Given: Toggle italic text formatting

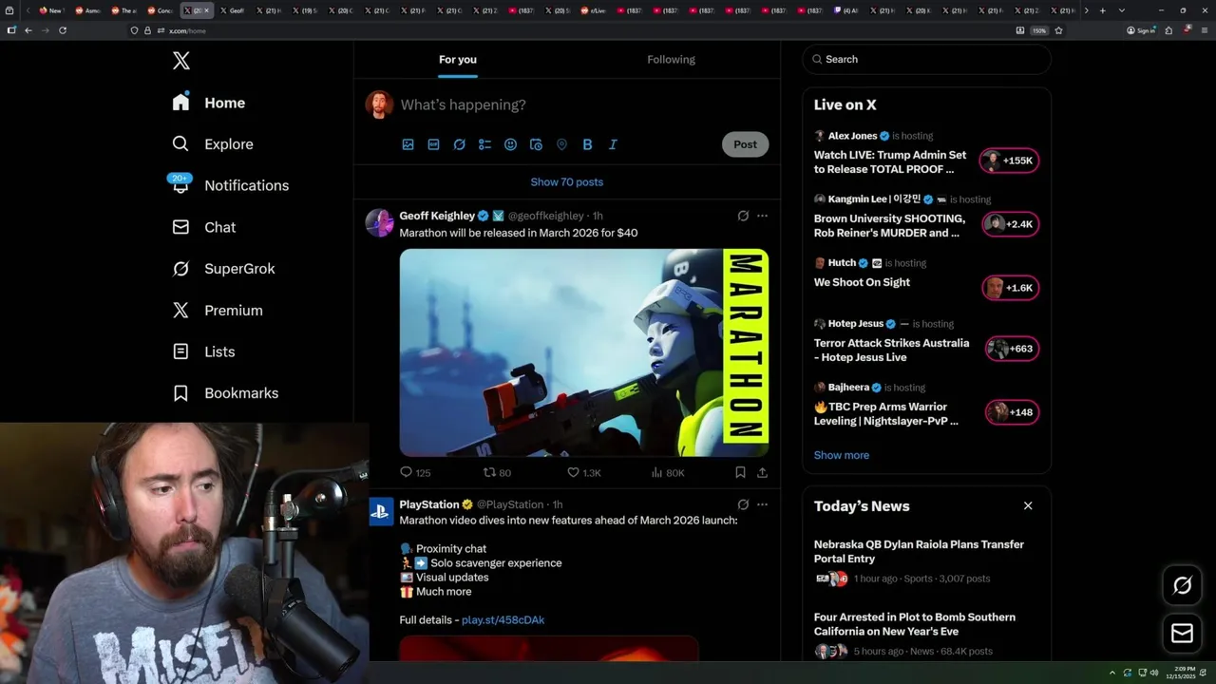Looking at the screenshot, I should [x=613, y=144].
